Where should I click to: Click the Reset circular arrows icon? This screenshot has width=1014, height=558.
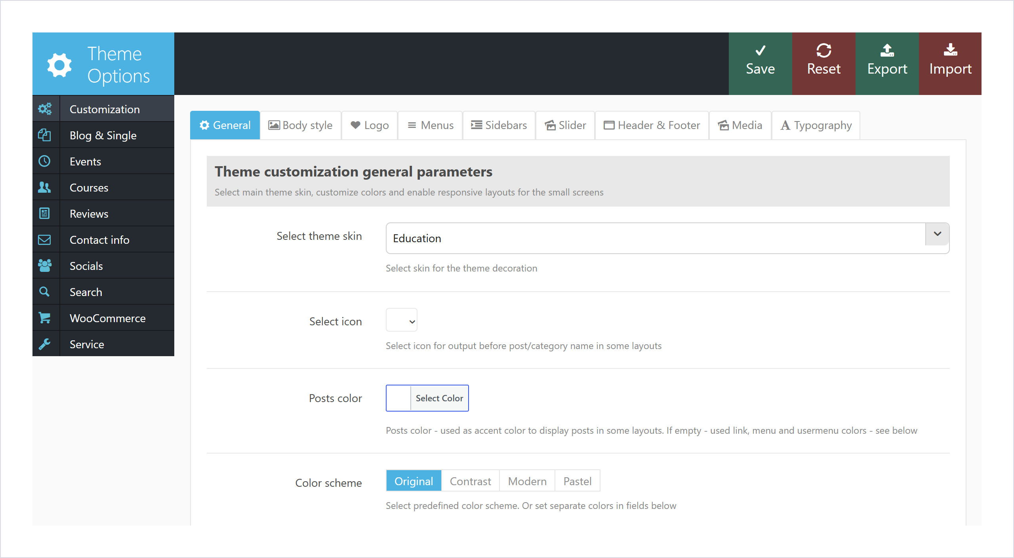(823, 51)
